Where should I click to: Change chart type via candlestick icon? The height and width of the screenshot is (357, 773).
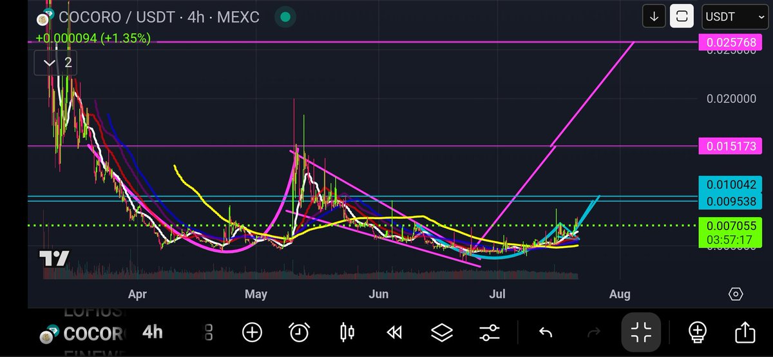coord(347,333)
